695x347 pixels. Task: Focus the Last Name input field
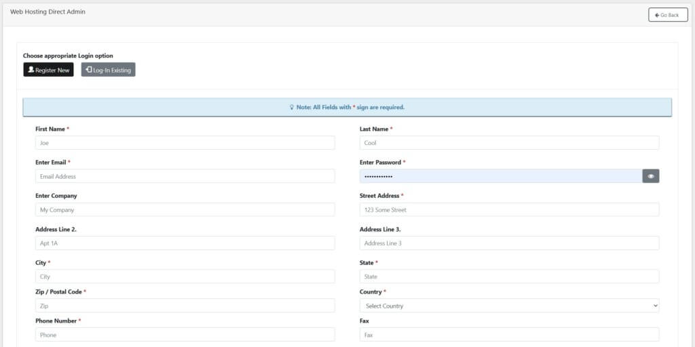coord(509,143)
